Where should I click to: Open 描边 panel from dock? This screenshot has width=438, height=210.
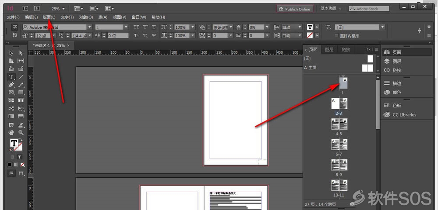[x=393, y=83]
